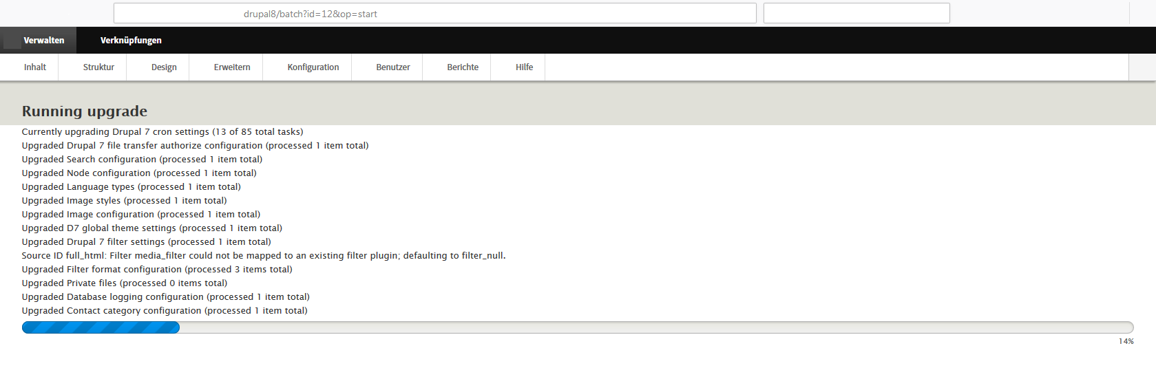The height and width of the screenshot is (379, 1156).
Task: Select the 'Upgraded Search configuration' line
Action: 142,160
